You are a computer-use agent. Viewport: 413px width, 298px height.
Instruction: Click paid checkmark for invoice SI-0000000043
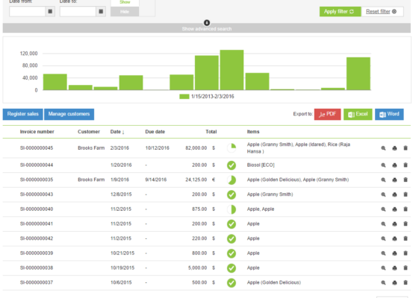coord(232,194)
